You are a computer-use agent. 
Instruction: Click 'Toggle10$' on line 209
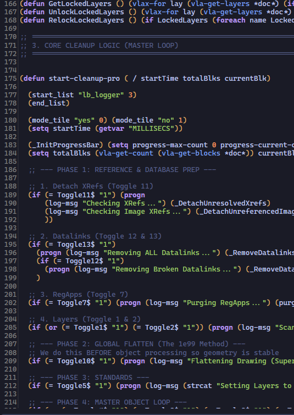[x=76, y=361]
